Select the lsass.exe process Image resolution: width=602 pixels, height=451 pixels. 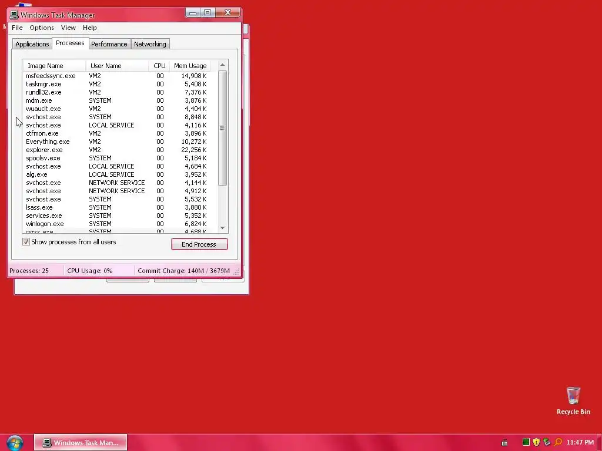(x=116, y=207)
